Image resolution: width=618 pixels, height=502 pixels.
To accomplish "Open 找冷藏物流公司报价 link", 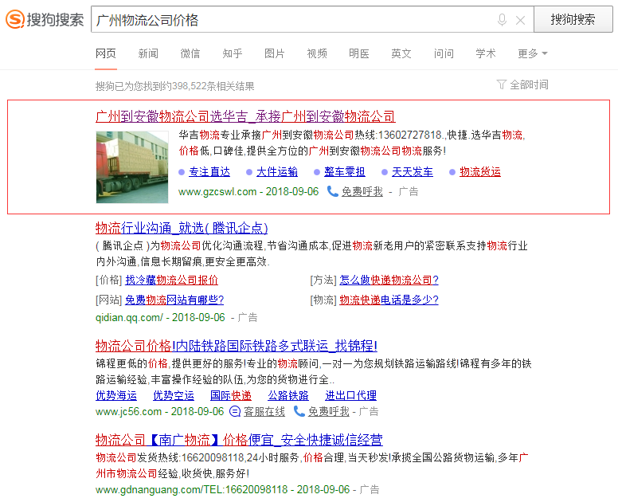I will click(x=171, y=280).
